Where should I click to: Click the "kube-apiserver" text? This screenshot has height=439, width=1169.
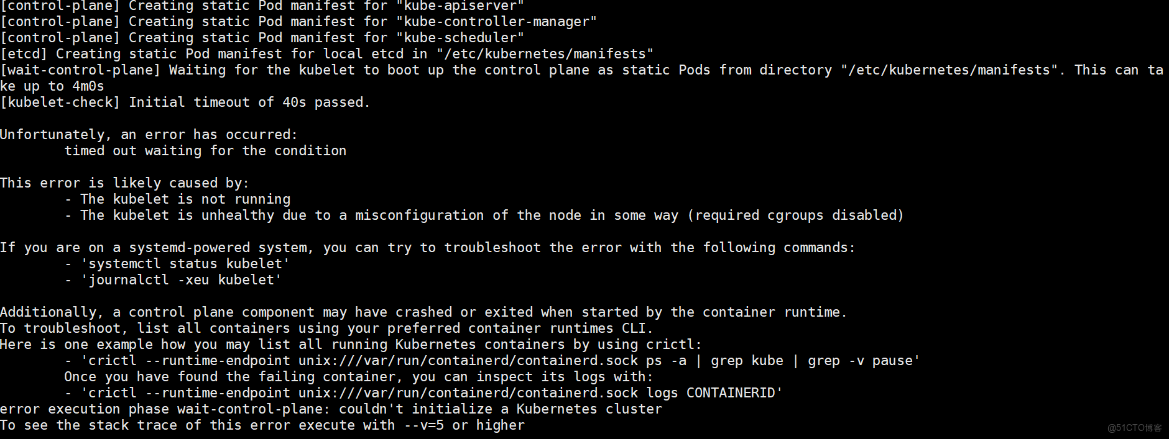(x=461, y=6)
